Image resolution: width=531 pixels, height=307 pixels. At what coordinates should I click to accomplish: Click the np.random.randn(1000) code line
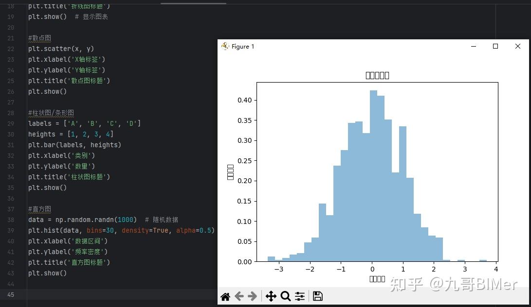click(103, 220)
